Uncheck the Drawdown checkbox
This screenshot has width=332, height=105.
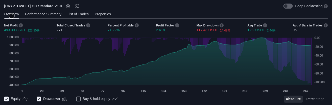click(39, 99)
